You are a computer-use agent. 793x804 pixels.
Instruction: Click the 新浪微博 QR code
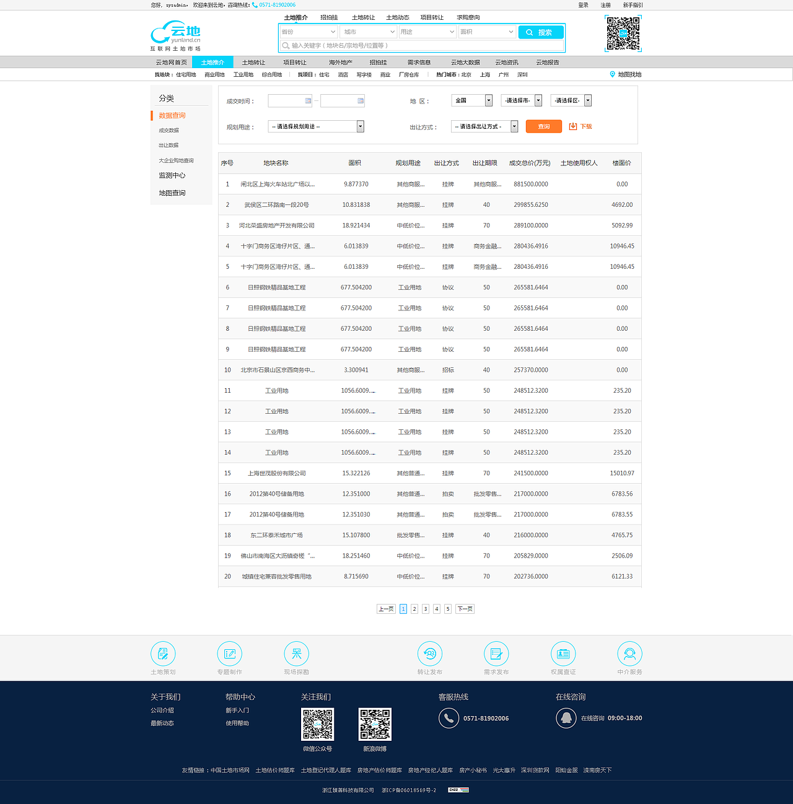375,724
